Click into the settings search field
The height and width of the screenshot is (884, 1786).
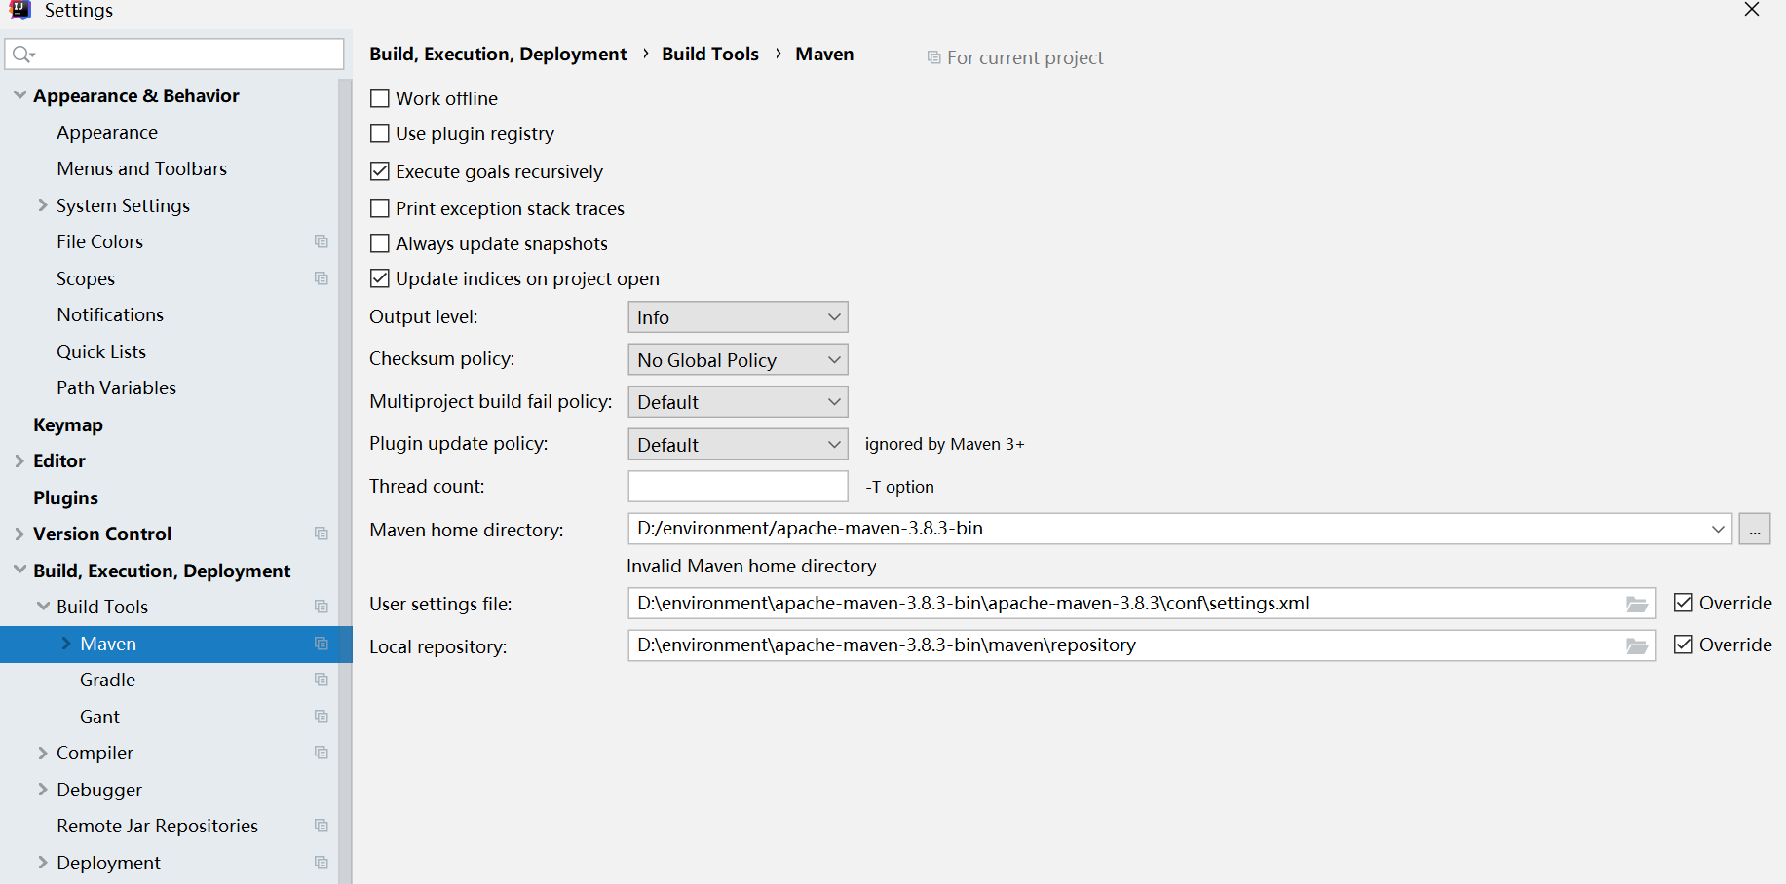[x=175, y=55]
